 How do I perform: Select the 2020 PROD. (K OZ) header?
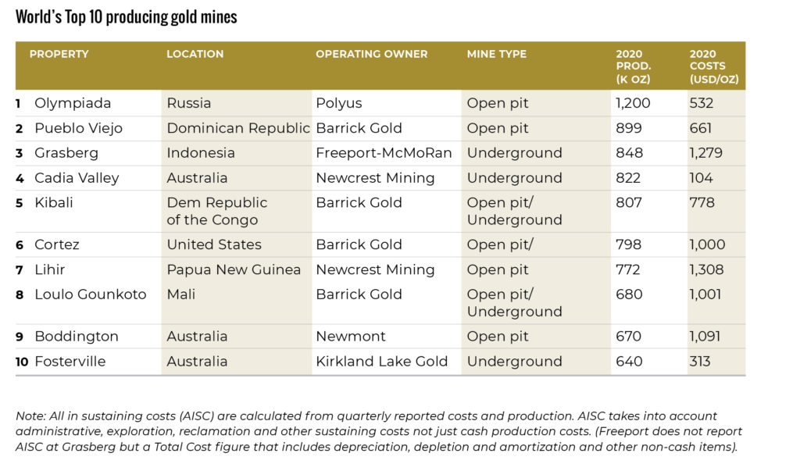pos(633,66)
